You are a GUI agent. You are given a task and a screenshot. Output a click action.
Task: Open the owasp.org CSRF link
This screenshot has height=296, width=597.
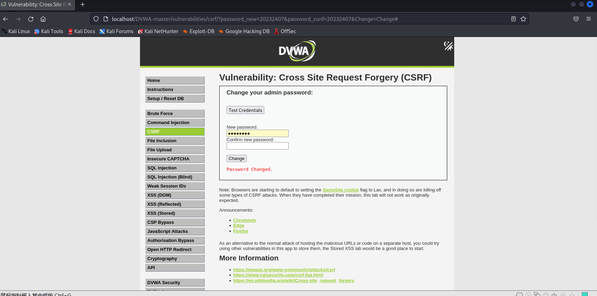(x=284, y=270)
